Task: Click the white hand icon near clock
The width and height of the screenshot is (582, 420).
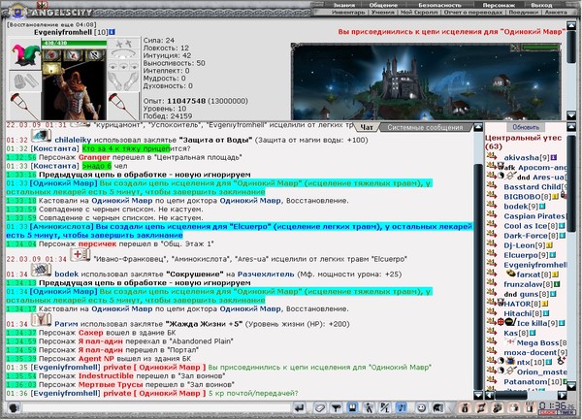Action: [x=514, y=408]
